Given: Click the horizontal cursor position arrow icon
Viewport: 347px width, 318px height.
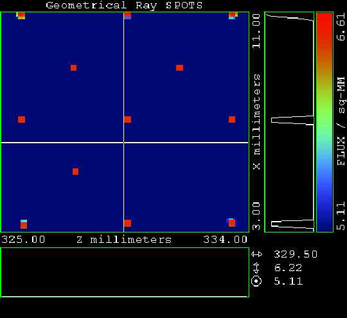Looking at the screenshot, I should [256, 254].
